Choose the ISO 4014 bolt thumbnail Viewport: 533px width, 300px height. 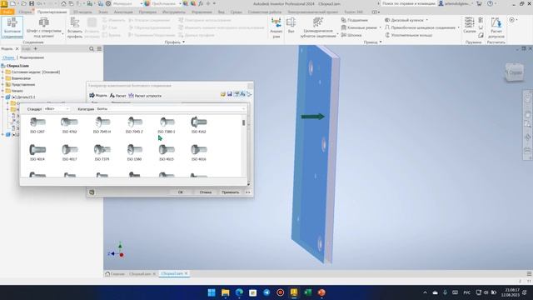tap(37, 152)
